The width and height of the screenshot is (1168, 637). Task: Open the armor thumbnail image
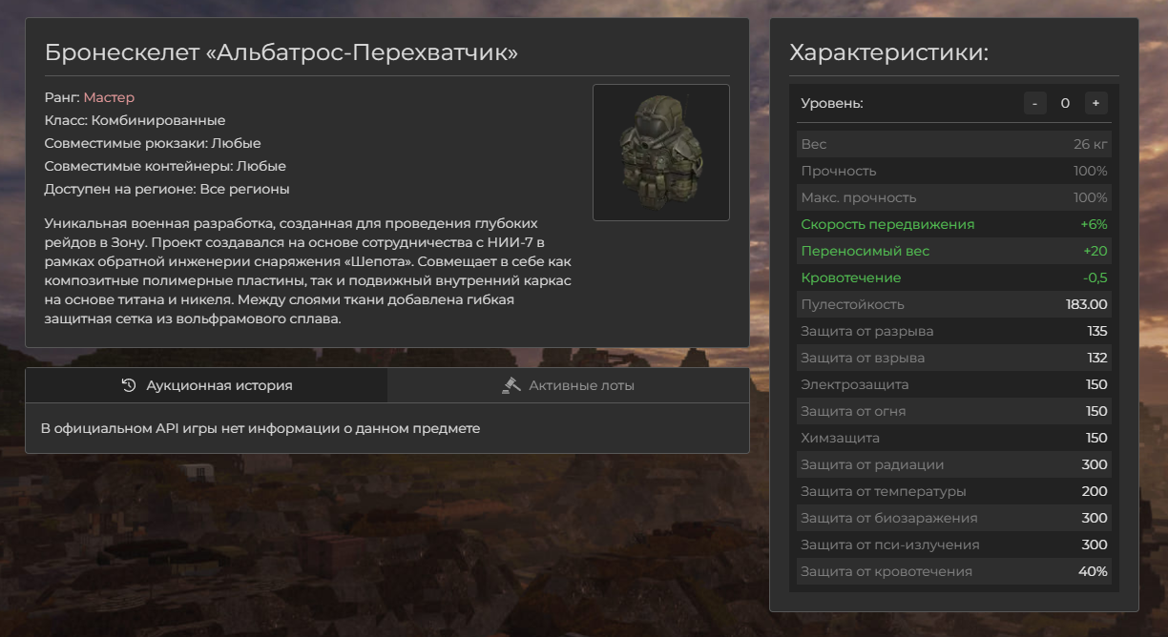(660, 153)
